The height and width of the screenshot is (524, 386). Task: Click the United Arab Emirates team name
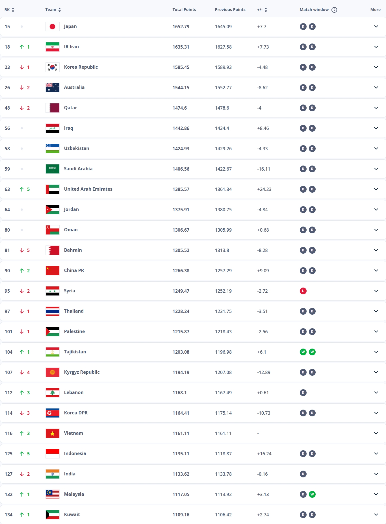tap(88, 189)
